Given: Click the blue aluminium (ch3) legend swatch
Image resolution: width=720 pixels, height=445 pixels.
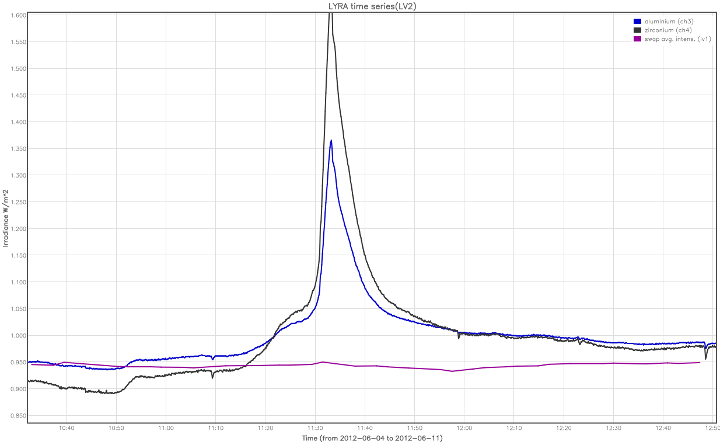Looking at the screenshot, I should tap(637, 22).
